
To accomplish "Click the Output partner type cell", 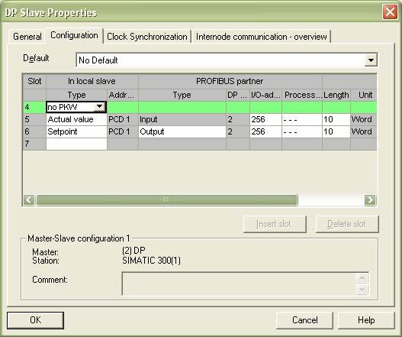I will pyautogui.click(x=182, y=131).
